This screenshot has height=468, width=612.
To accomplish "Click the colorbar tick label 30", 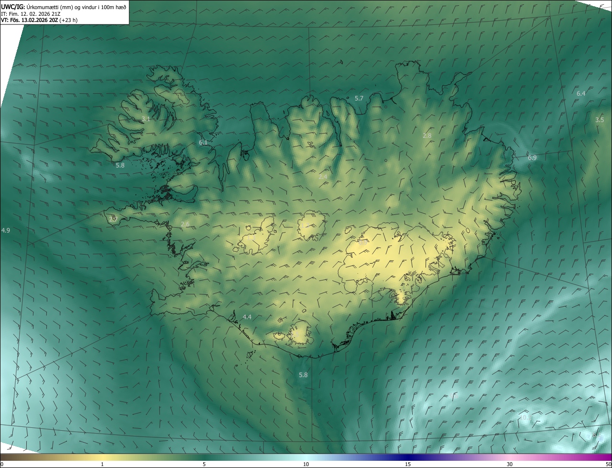I will coord(510,464).
